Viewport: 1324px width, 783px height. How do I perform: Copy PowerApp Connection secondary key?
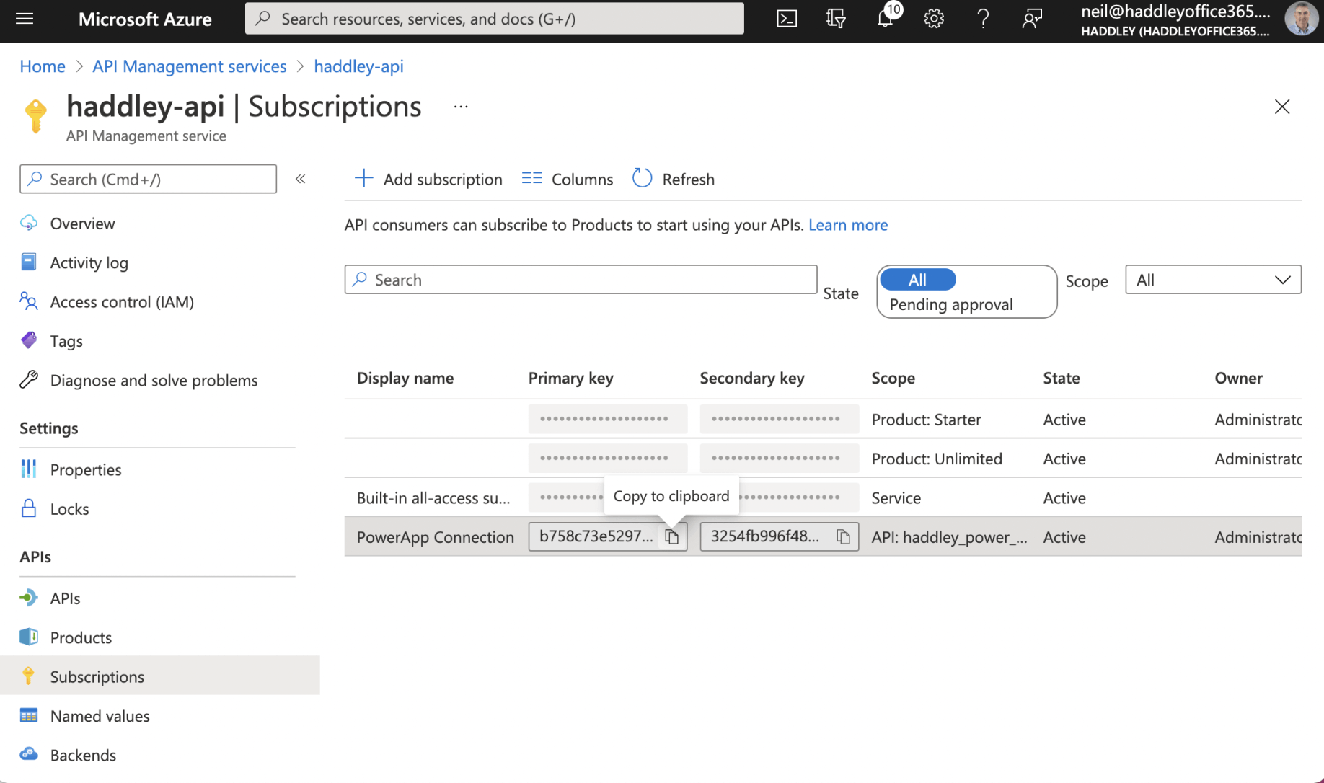[843, 537]
